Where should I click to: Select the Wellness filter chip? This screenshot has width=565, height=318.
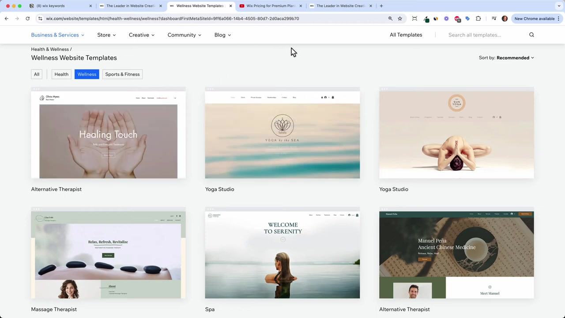click(87, 74)
